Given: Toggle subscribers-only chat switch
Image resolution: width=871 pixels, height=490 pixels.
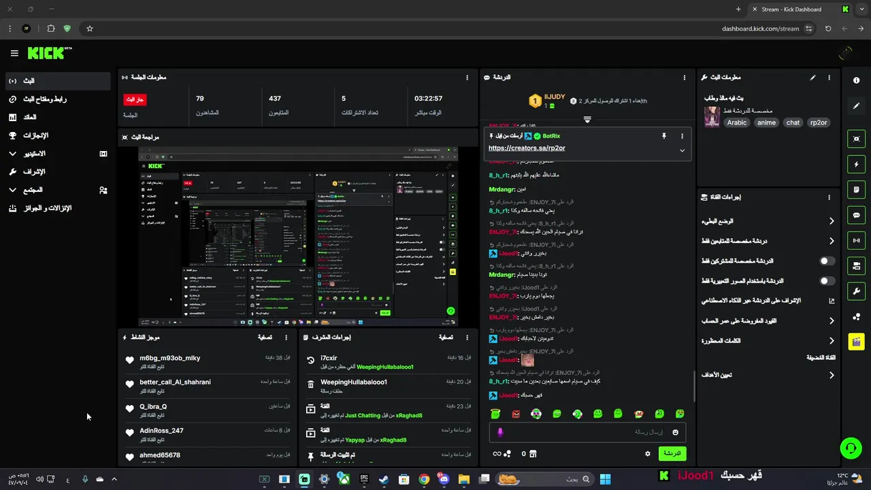Looking at the screenshot, I should [827, 261].
